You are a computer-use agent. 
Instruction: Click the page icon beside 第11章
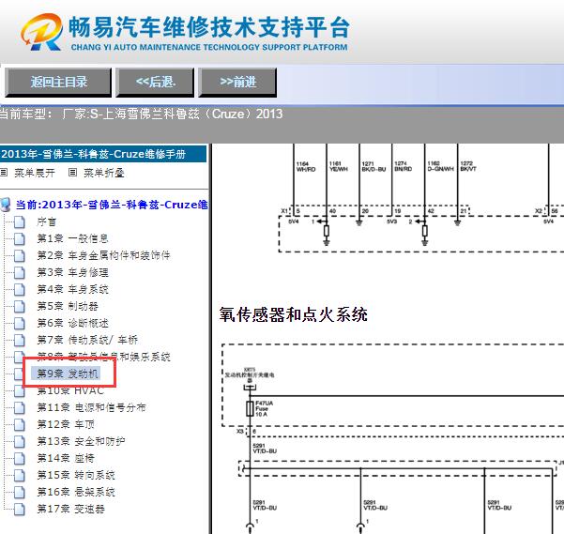pos(20,408)
